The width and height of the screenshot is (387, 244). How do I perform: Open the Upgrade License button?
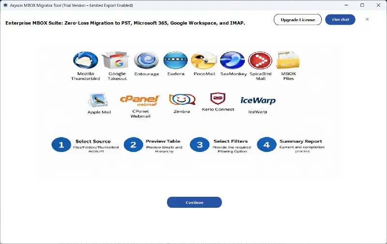tap(298, 20)
